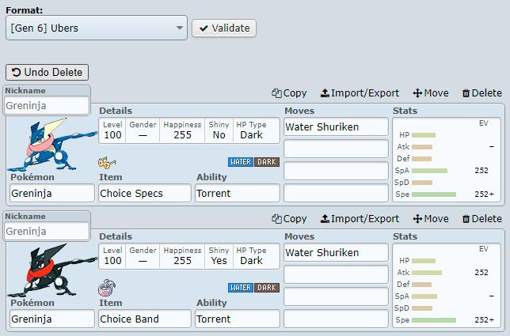Click the fourth move slot of Choice Band Greninja
The image size is (510, 336).
coord(336,319)
